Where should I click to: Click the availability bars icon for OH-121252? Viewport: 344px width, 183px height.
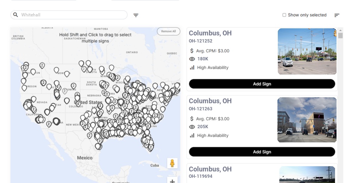coord(192,67)
